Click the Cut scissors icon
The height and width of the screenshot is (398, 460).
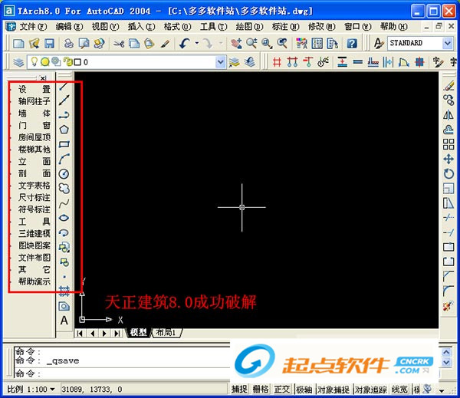(x=119, y=44)
